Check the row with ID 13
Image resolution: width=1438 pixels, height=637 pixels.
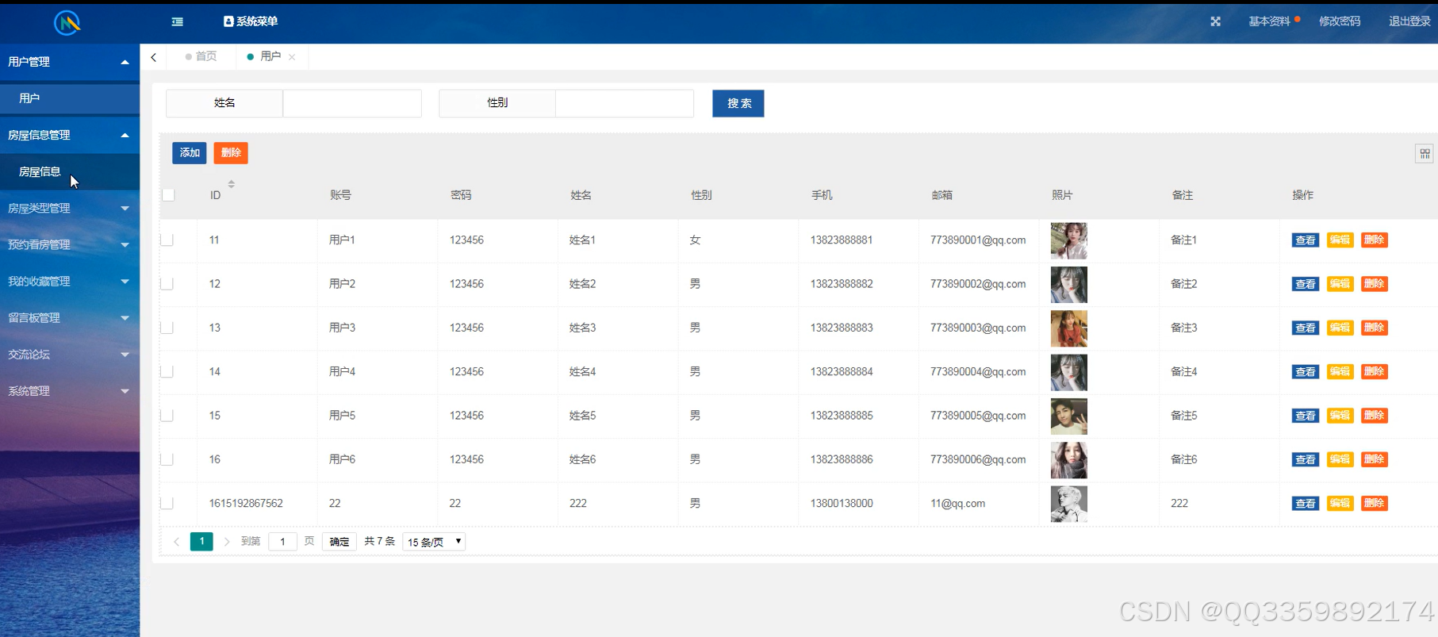tap(167, 328)
